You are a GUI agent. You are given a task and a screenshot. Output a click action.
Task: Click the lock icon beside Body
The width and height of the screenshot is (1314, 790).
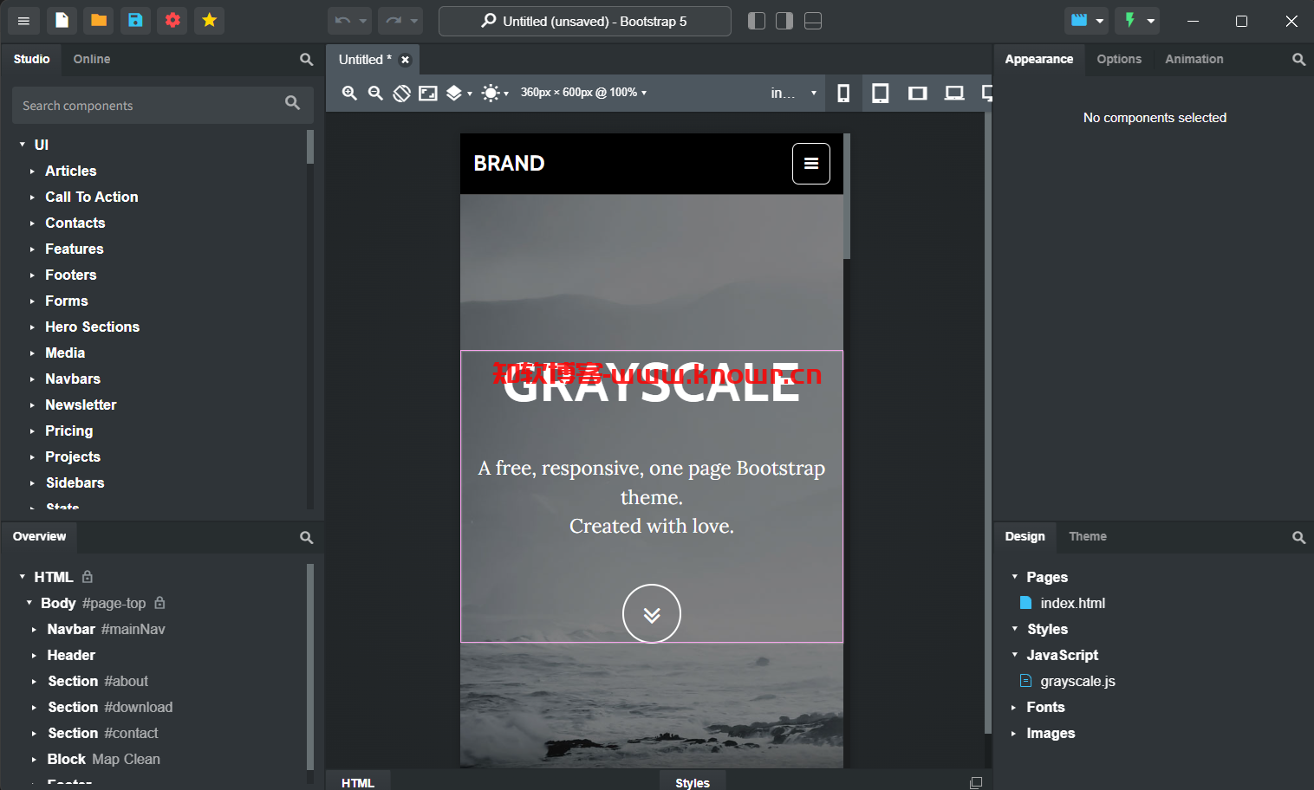point(159,602)
